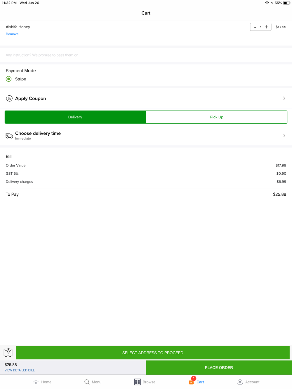This screenshot has height=389, width=292.
Task: Click SELECT ADDRESS TO PROCEED button
Action: [x=153, y=353]
